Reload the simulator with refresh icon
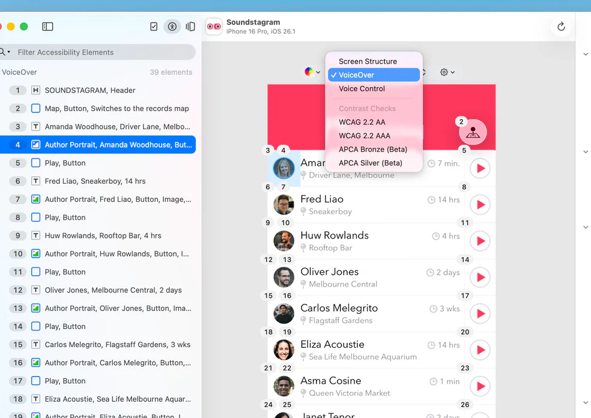The height and width of the screenshot is (418, 591). 561,26
